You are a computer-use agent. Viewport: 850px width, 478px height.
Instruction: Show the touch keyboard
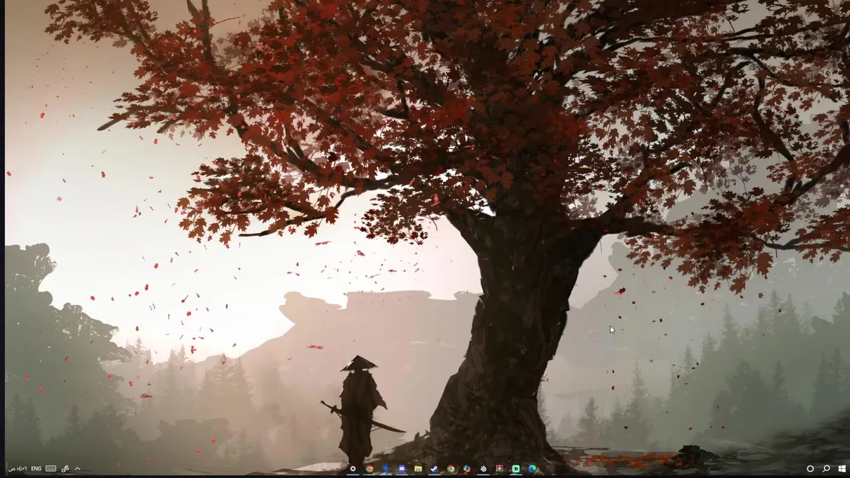(x=50, y=469)
